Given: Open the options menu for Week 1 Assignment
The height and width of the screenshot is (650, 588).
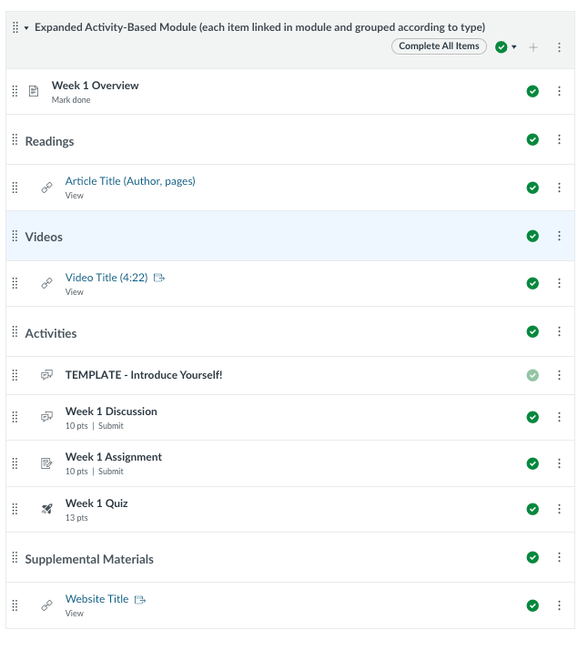Looking at the screenshot, I should click(x=559, y=463).
